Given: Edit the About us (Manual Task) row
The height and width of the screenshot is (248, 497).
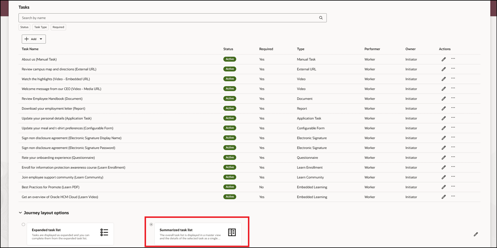Looking at the screenshot, I should pyautogui.click(x=444, y=59).
